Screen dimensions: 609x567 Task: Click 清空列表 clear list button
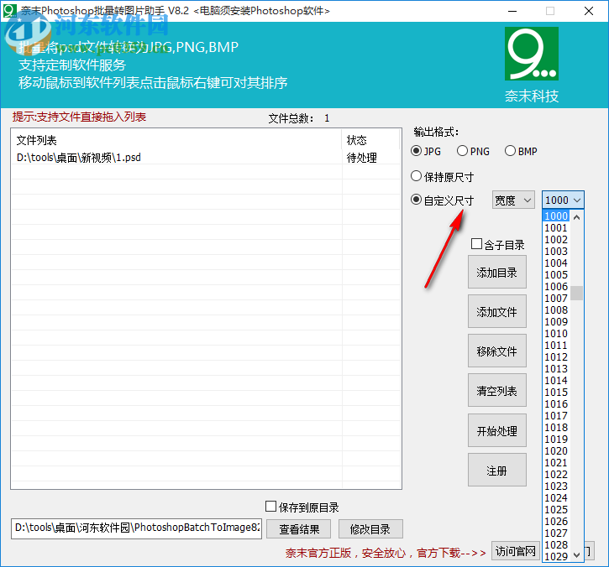[x=496, y=391]
